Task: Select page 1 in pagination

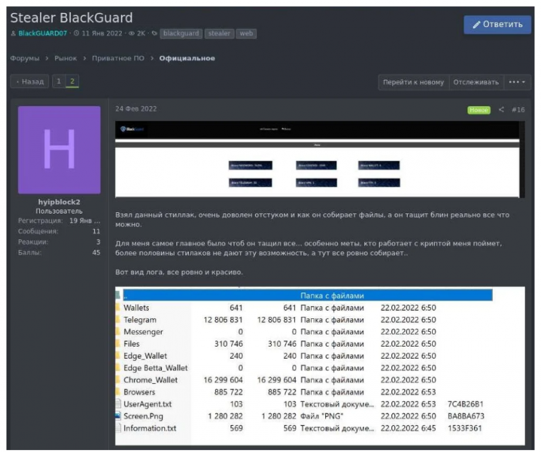Action: [59, 82]
